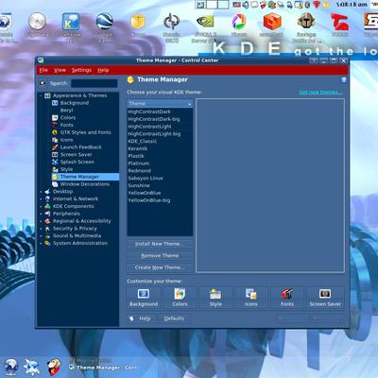This screenshot has height=378, width=378.
Task: Clear the search field with its icon
Action: pos(43,83)
